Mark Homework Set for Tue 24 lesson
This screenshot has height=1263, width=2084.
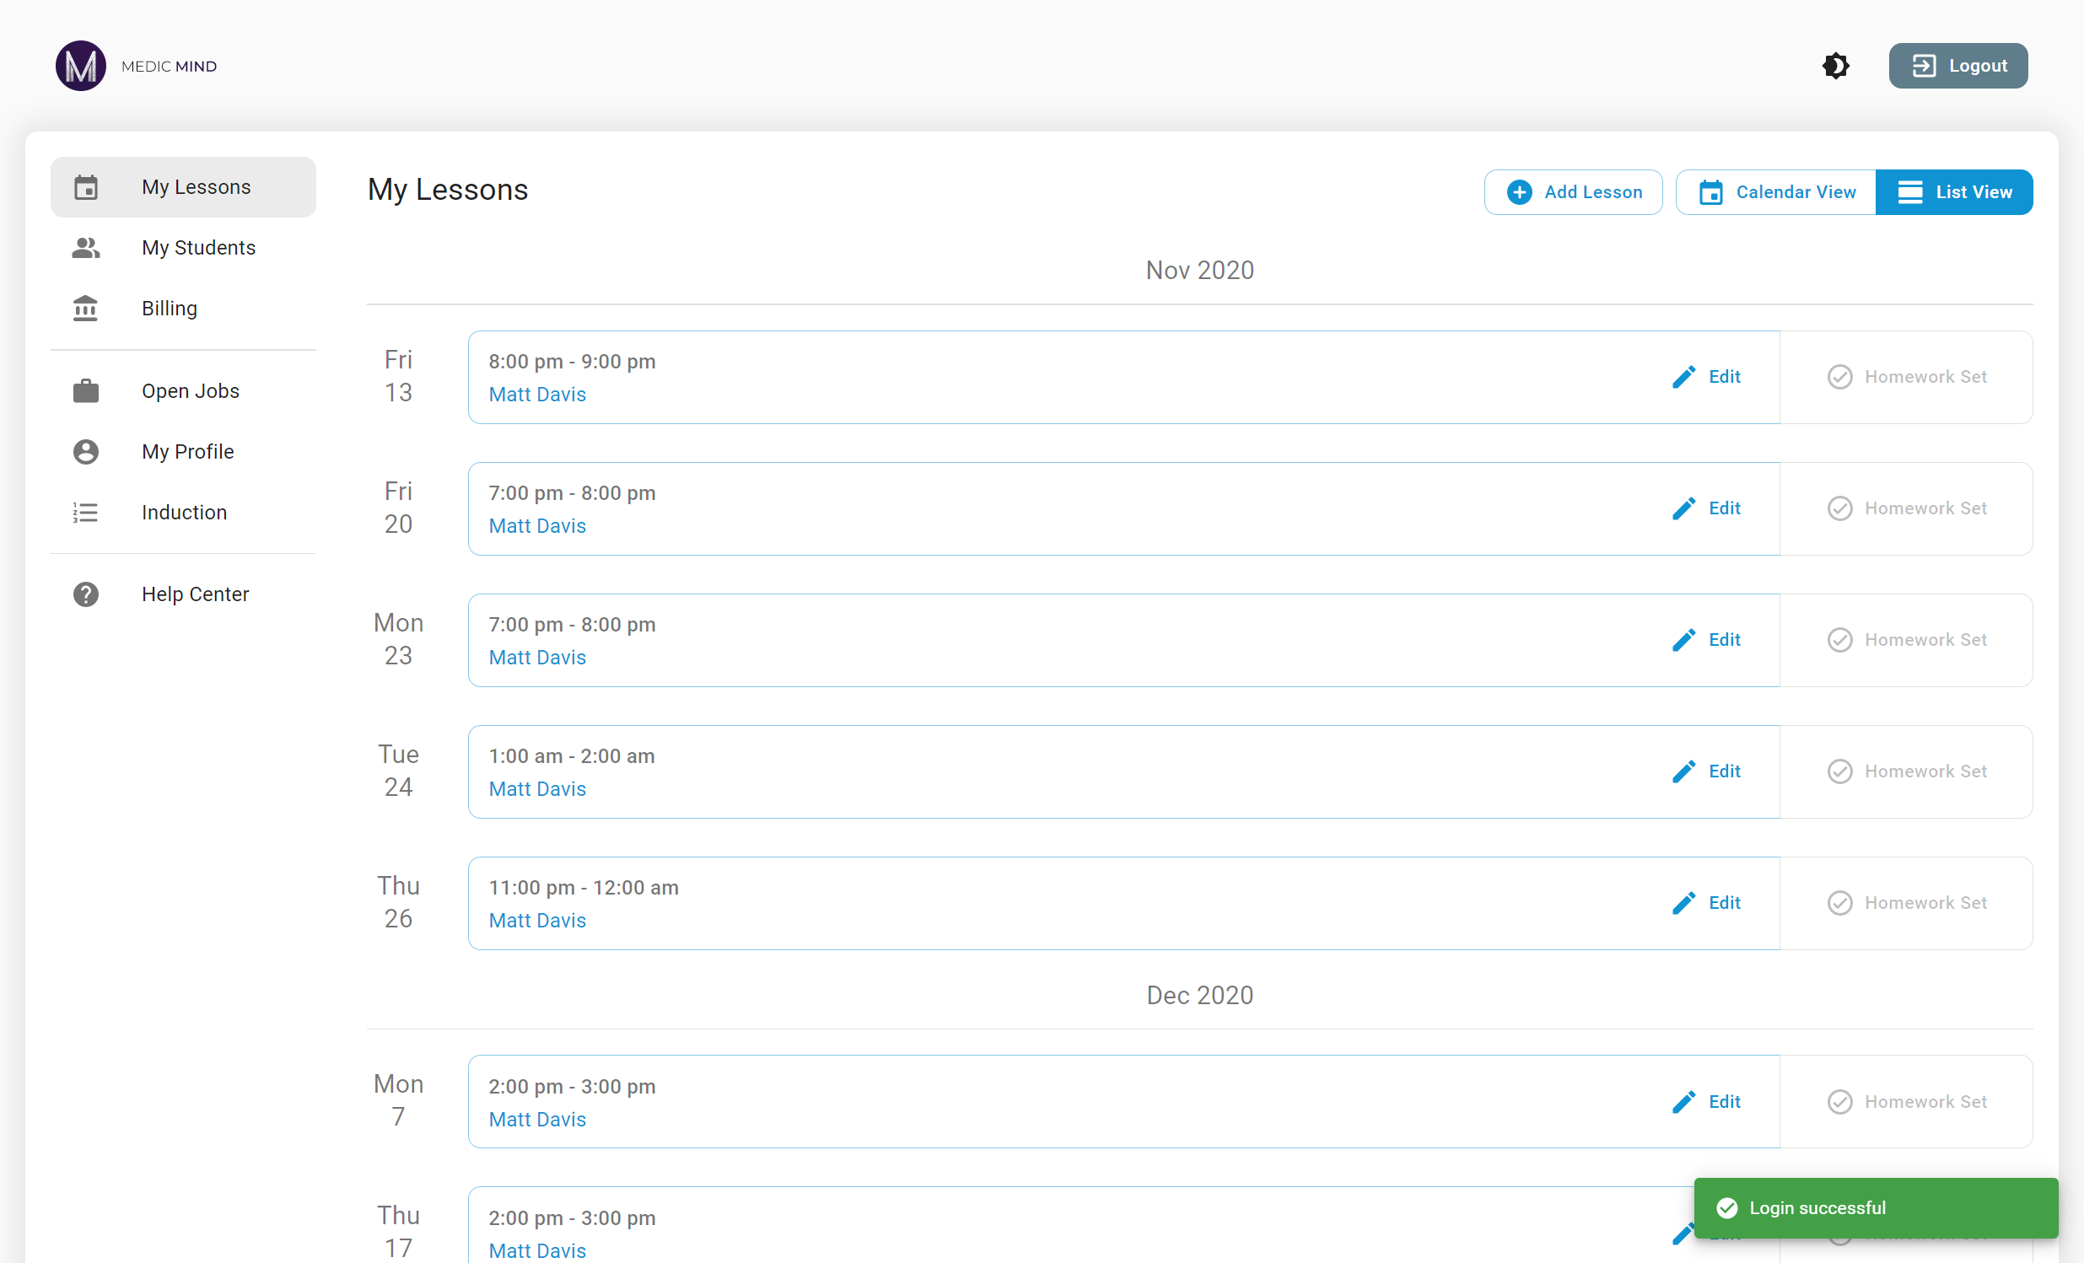point(1906,771)
